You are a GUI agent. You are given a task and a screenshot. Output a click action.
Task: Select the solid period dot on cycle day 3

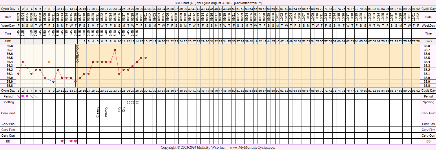tap(27, 96)
